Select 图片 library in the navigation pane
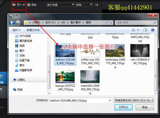Image resolution: width=160 pixels, height=118 pixels. (x=20, y=51)
